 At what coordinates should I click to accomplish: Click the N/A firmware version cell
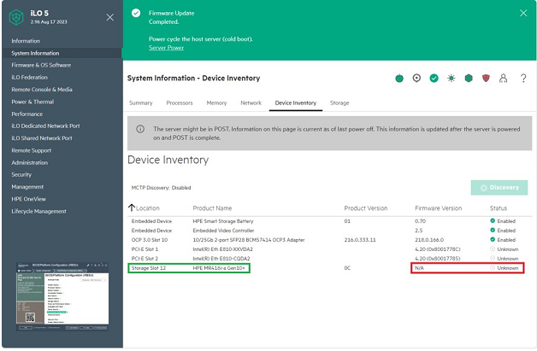point(419,268)
